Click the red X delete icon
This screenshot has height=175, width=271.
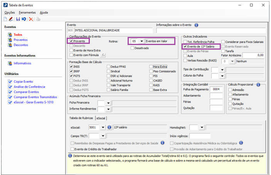coord(31,19)
